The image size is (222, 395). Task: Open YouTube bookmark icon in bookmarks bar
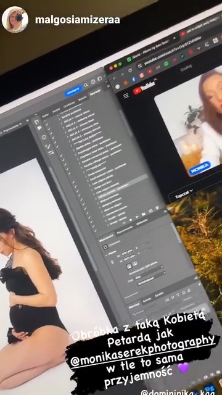(x=150, y=72)
